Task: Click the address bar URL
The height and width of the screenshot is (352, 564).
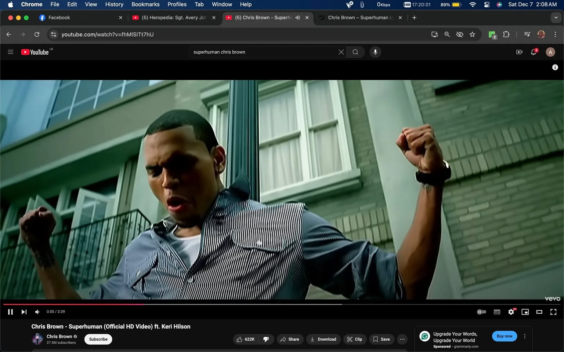Action: [x=108, y=34]
